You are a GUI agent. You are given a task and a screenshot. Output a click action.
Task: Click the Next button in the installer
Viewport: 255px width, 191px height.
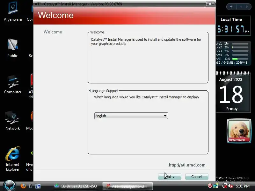170,177
